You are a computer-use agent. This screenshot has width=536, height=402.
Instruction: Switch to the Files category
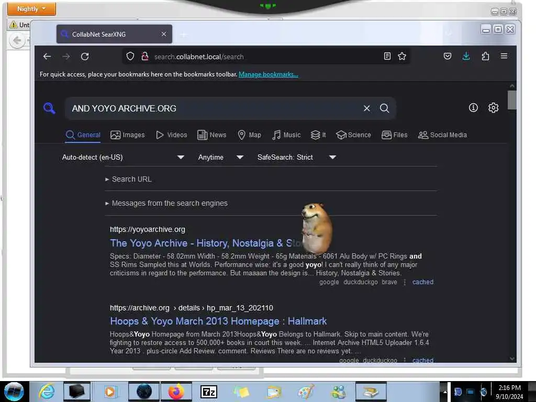pos(395,135)
